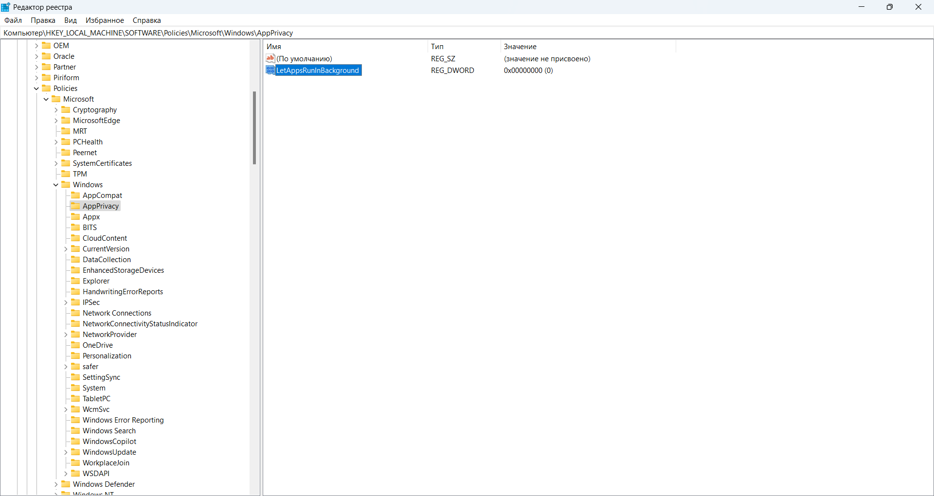Expand the CurrentVersion key
This screenshot has height=496, width=934.
[x=66, y=249]
